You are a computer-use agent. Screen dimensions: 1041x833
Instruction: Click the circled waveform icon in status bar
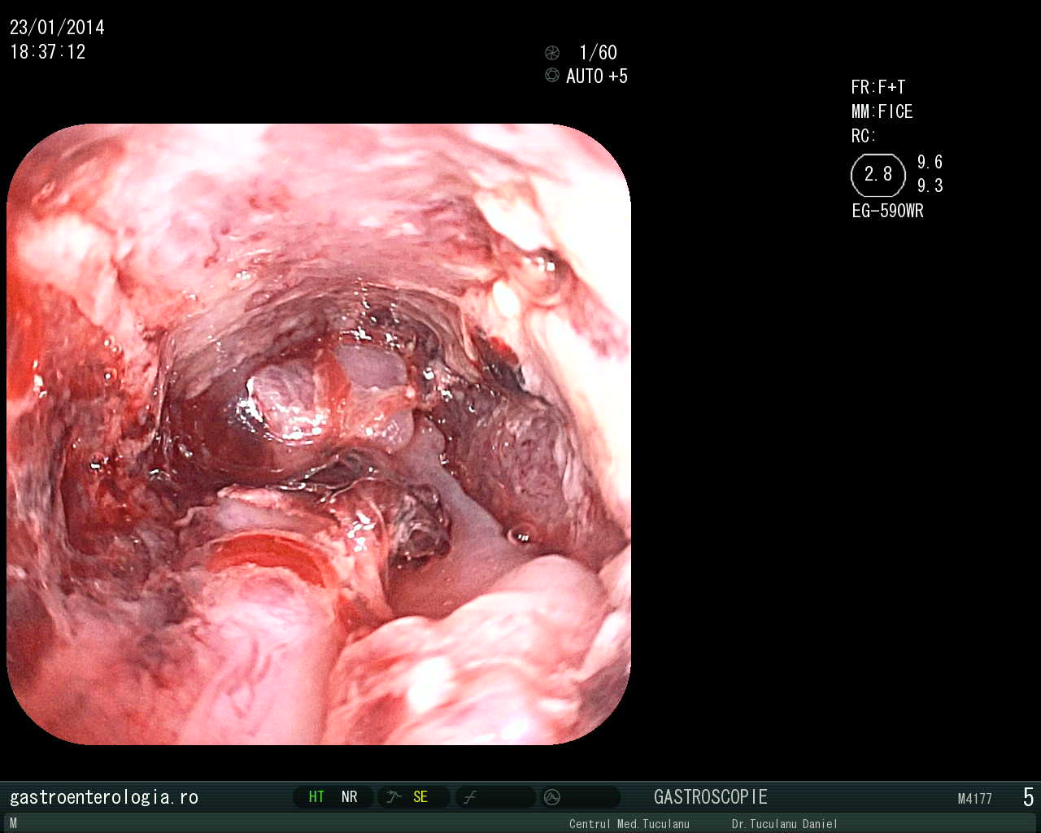pyautogui.click(x=552, y=797)
